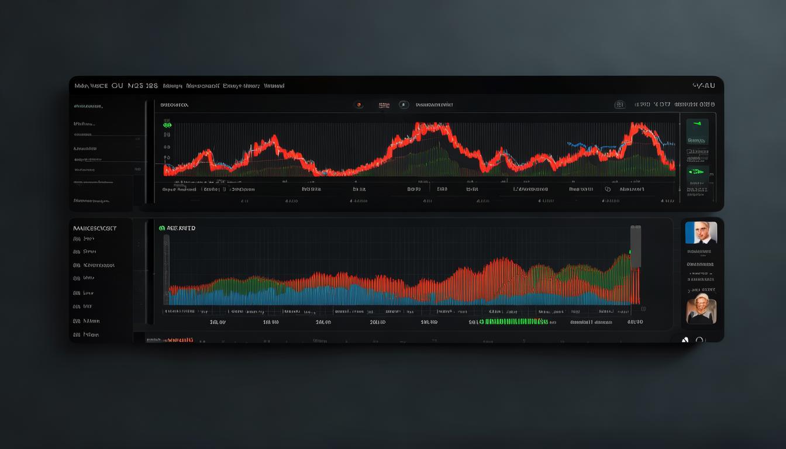786x449 pixels.
Task: Click the circle icon in bottom-right corner
Action: pos(700,340)
